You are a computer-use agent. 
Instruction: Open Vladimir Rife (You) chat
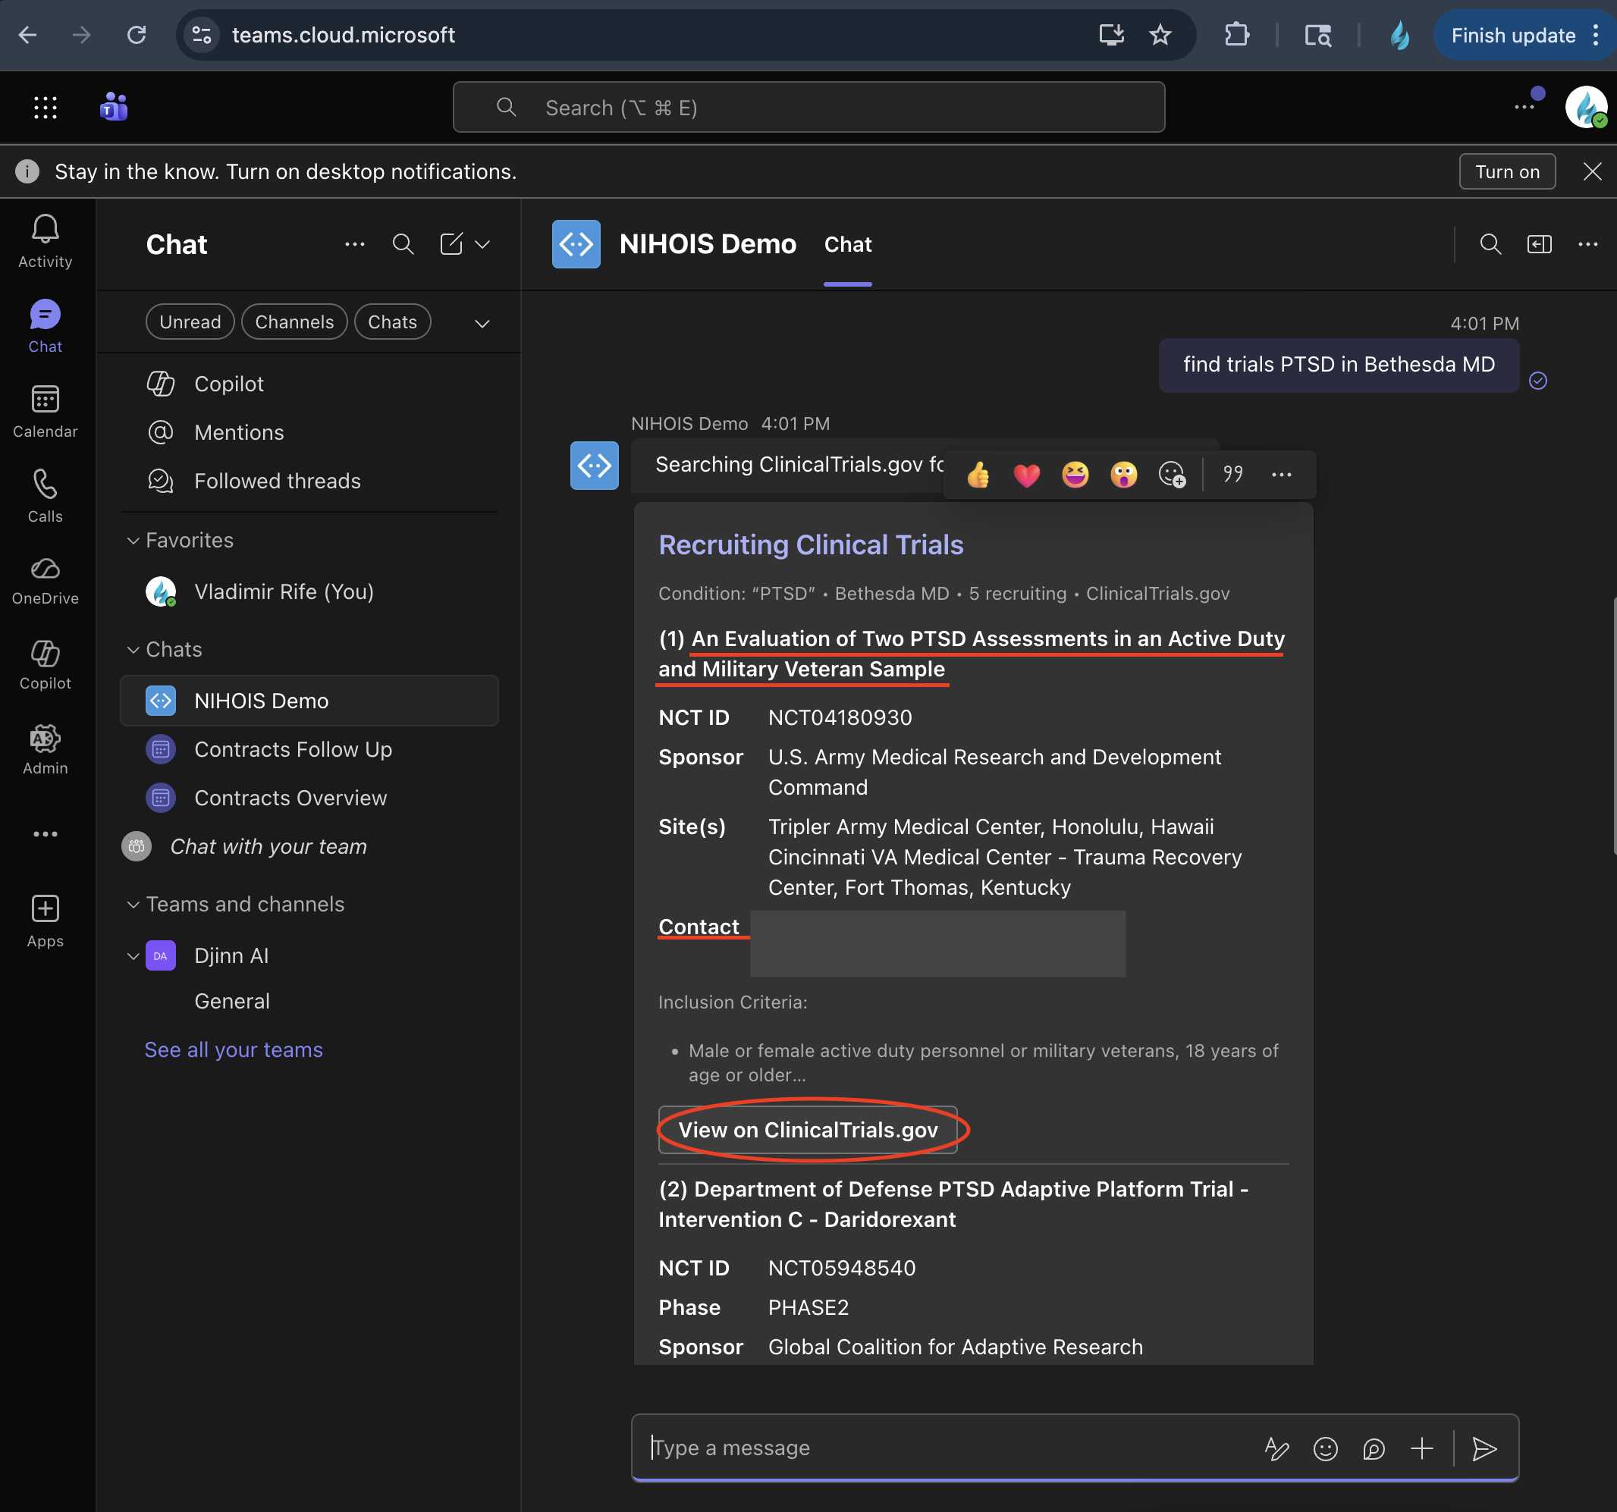(309, 592)
